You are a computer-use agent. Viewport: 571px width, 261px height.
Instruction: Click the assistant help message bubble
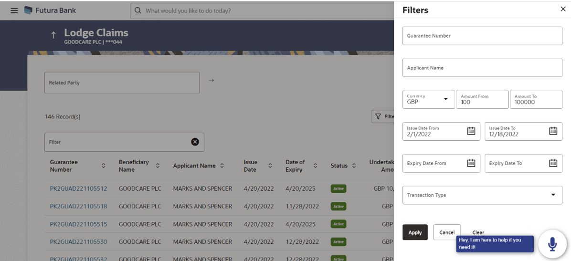(x=495, y=244)
